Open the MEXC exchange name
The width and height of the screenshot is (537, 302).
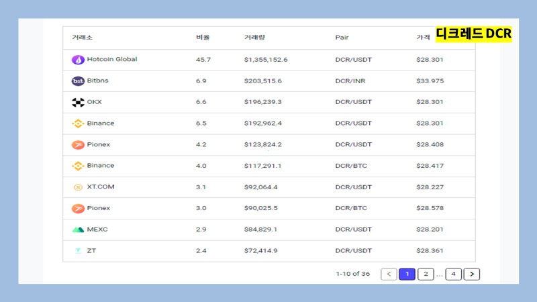coord(97,229)
